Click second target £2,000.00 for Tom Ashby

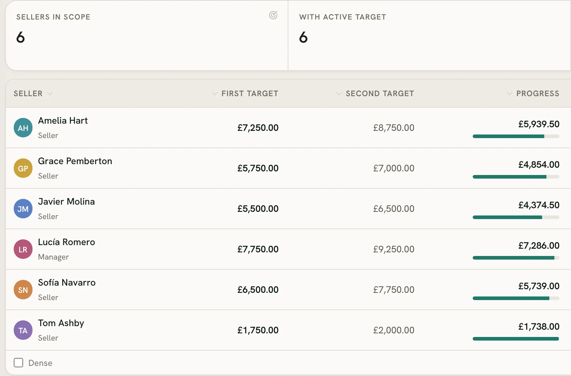tap(394, 330)
